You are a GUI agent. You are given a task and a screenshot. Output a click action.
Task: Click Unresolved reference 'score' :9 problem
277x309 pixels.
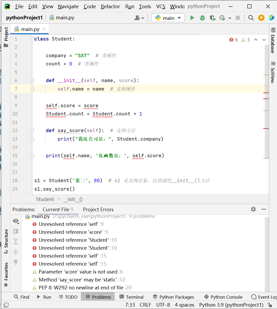coord(73,232)
